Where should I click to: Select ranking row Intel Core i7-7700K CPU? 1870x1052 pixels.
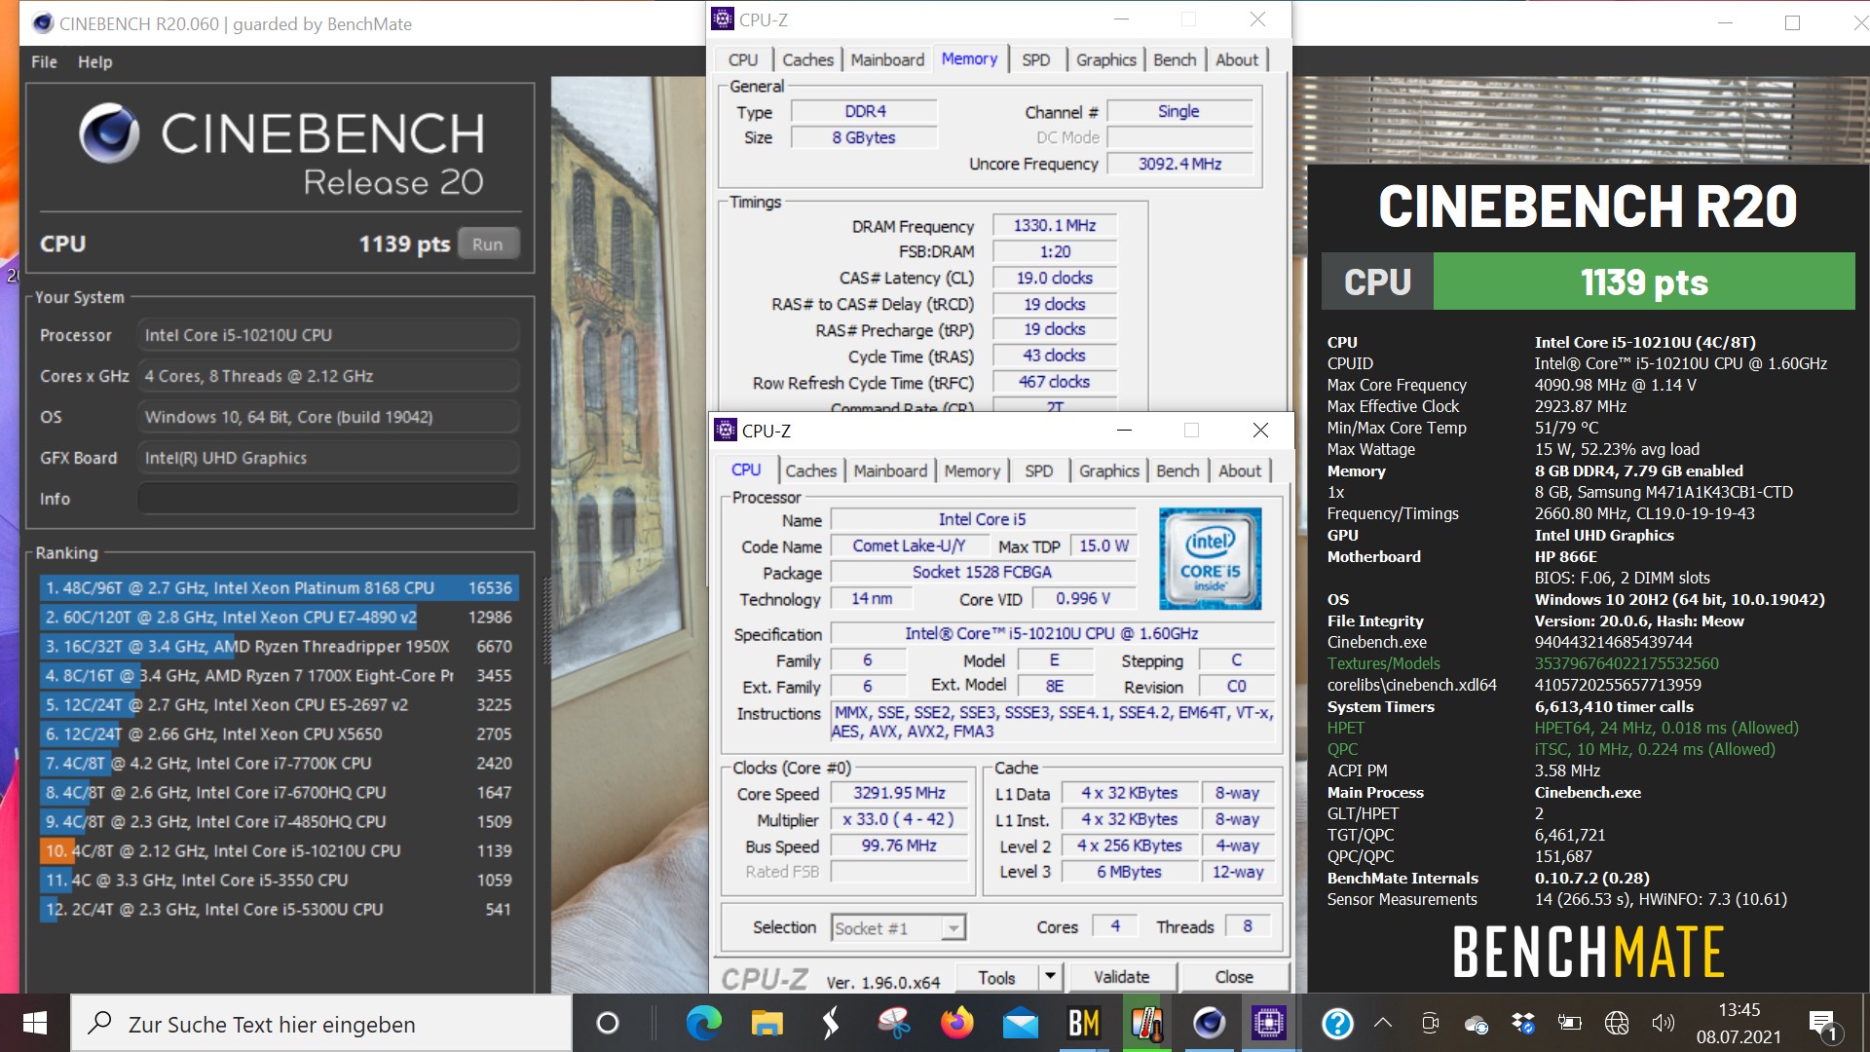[279, 763]
